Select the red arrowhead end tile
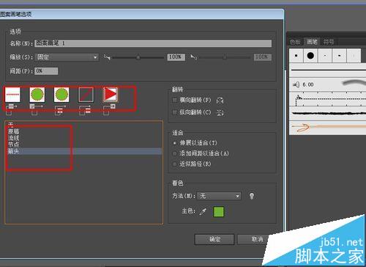 click(111, 95)
